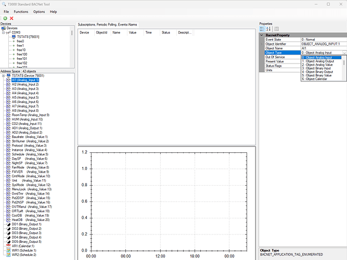Select TSTAT8 [79001] device icon in tree
The width and height of the screenshot is (347, 260).
pyautogui.click(x=14, y=36)
